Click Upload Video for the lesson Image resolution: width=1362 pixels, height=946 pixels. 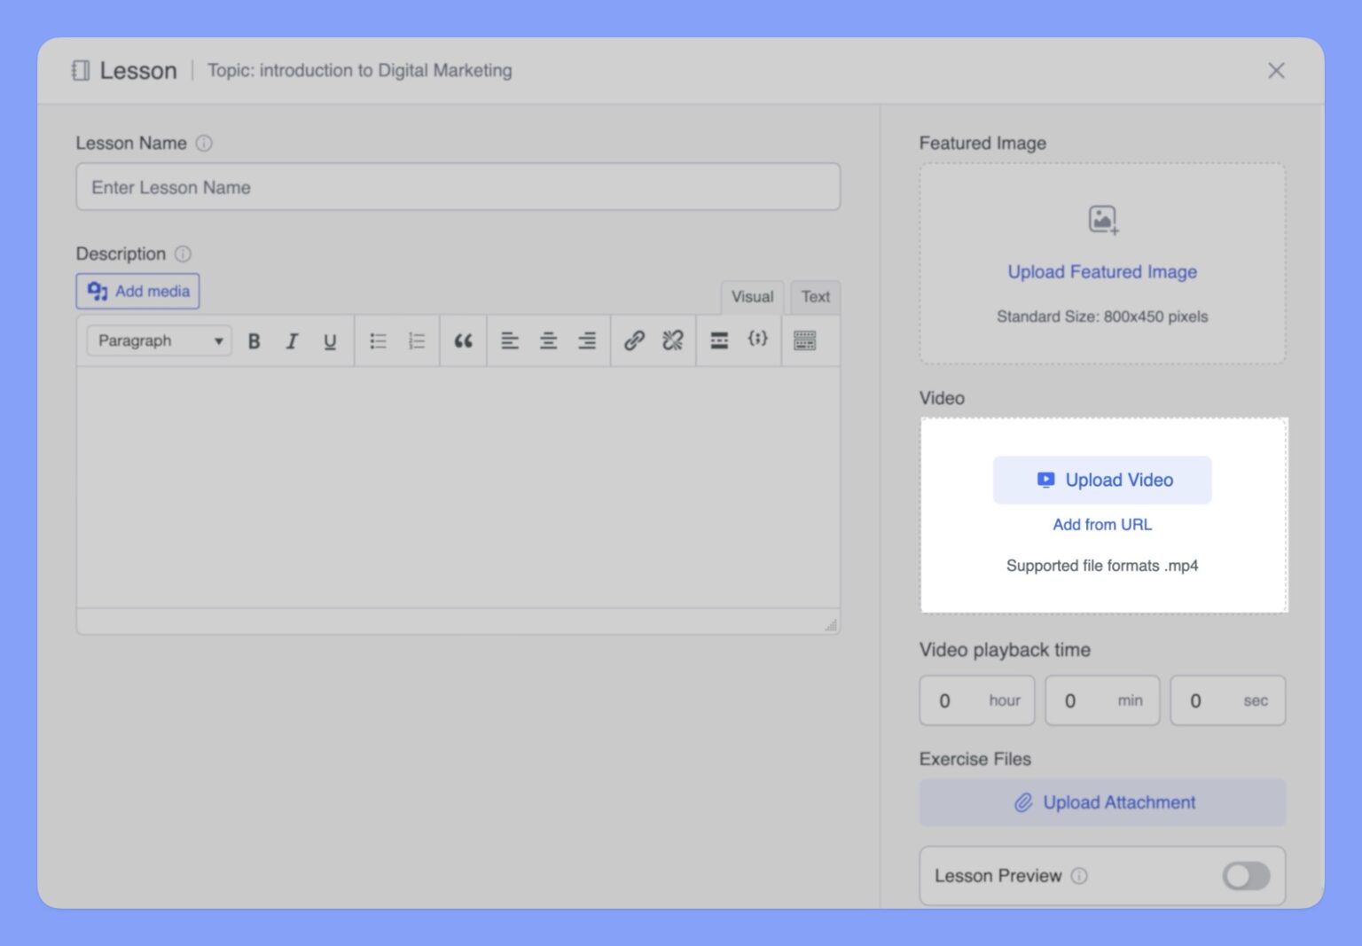click(x=1102, y=480)
